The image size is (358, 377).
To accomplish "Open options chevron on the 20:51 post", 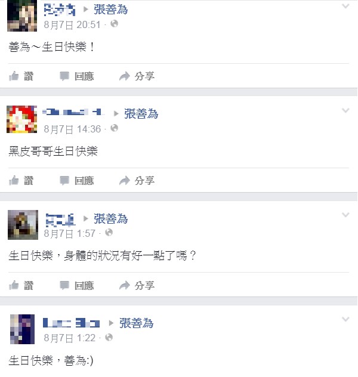I will pyautogui.click(x=345, y=6).
